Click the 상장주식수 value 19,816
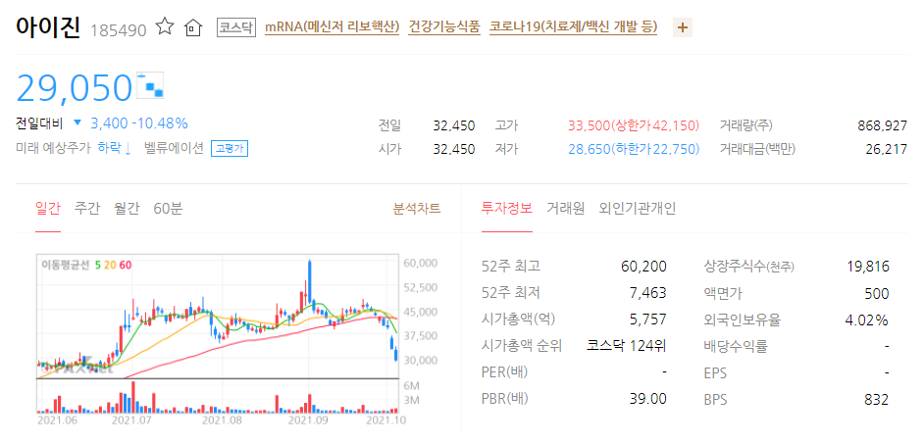 click(869, 267)
